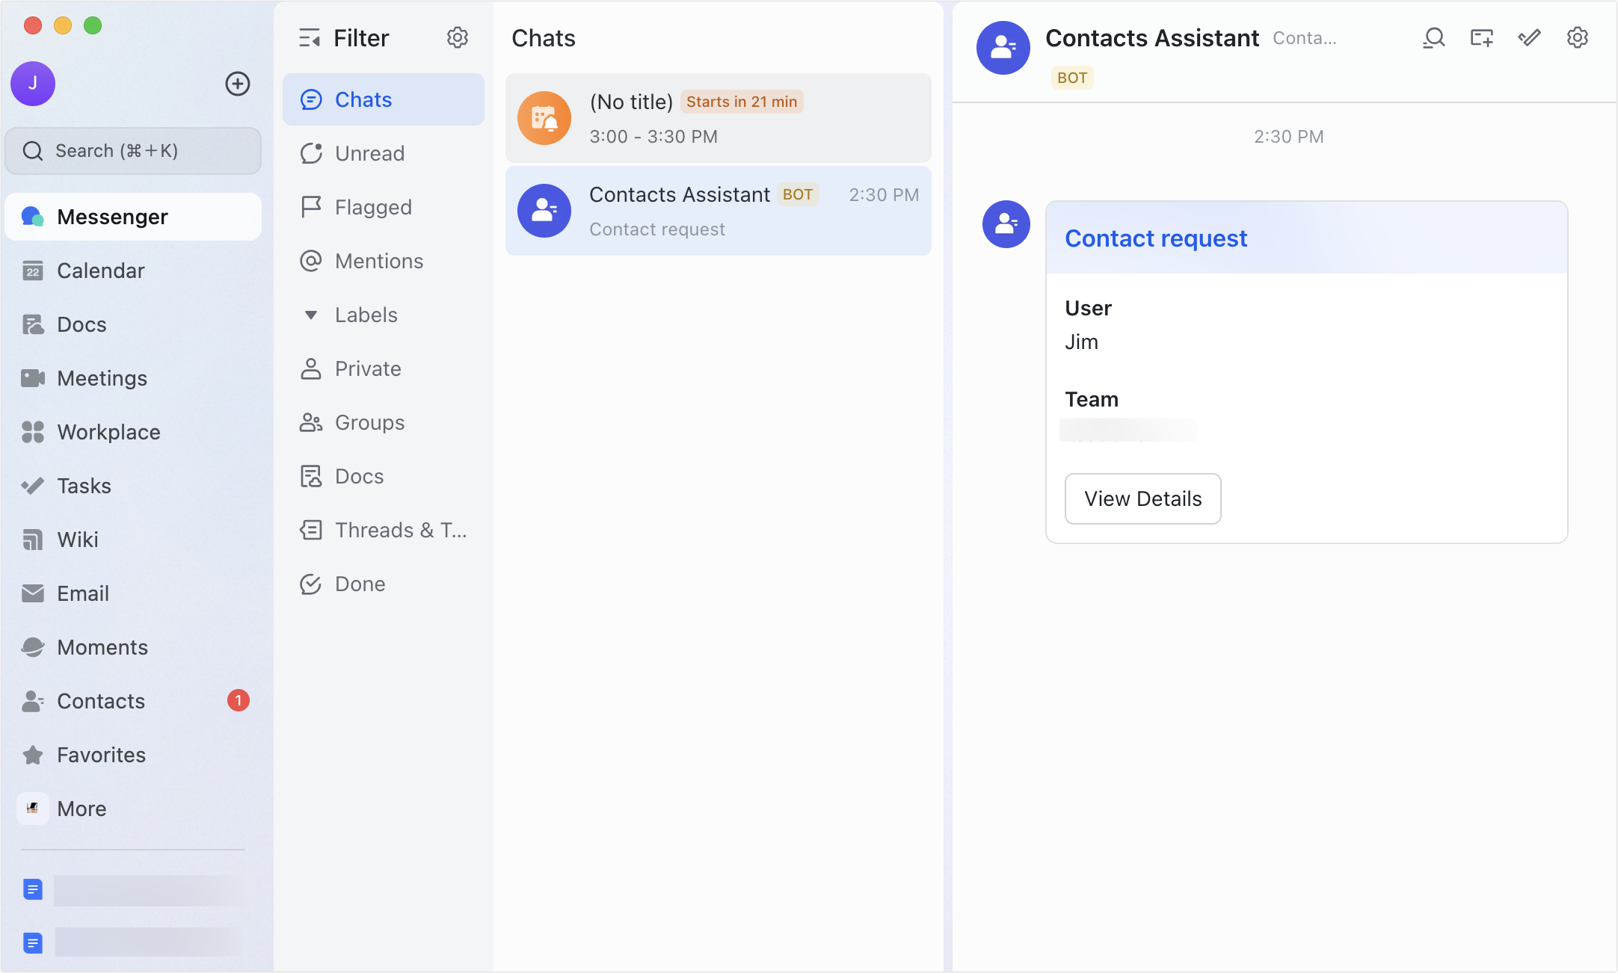Open chat settings gear in conversation header

pyautogui.click(x=1578, y=37)
